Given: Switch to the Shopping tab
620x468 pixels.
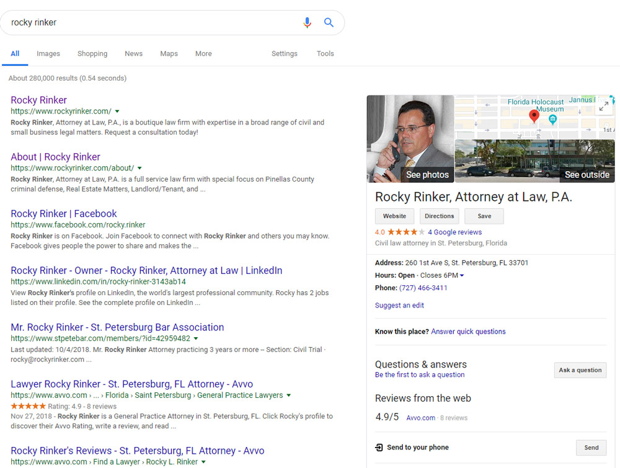Looking at the screenshot, I should [92, 53].
